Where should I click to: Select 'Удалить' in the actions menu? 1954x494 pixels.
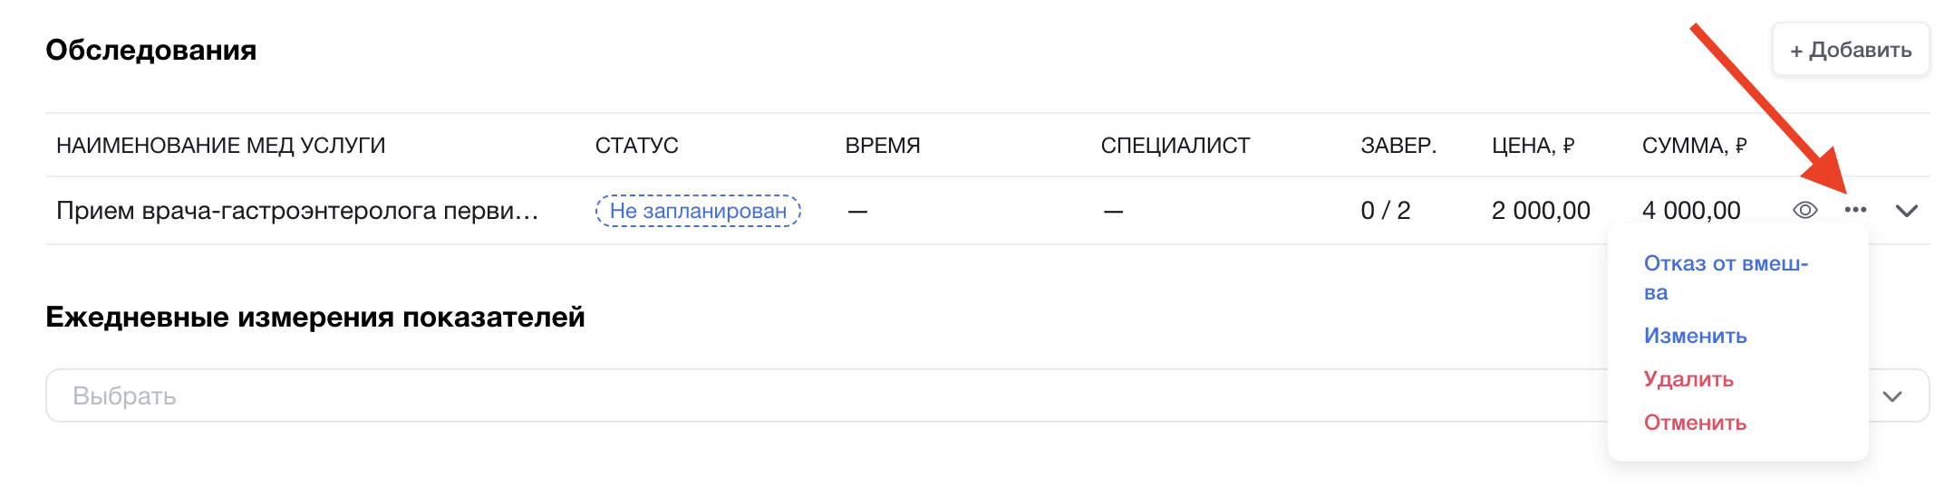[1688, 379]
